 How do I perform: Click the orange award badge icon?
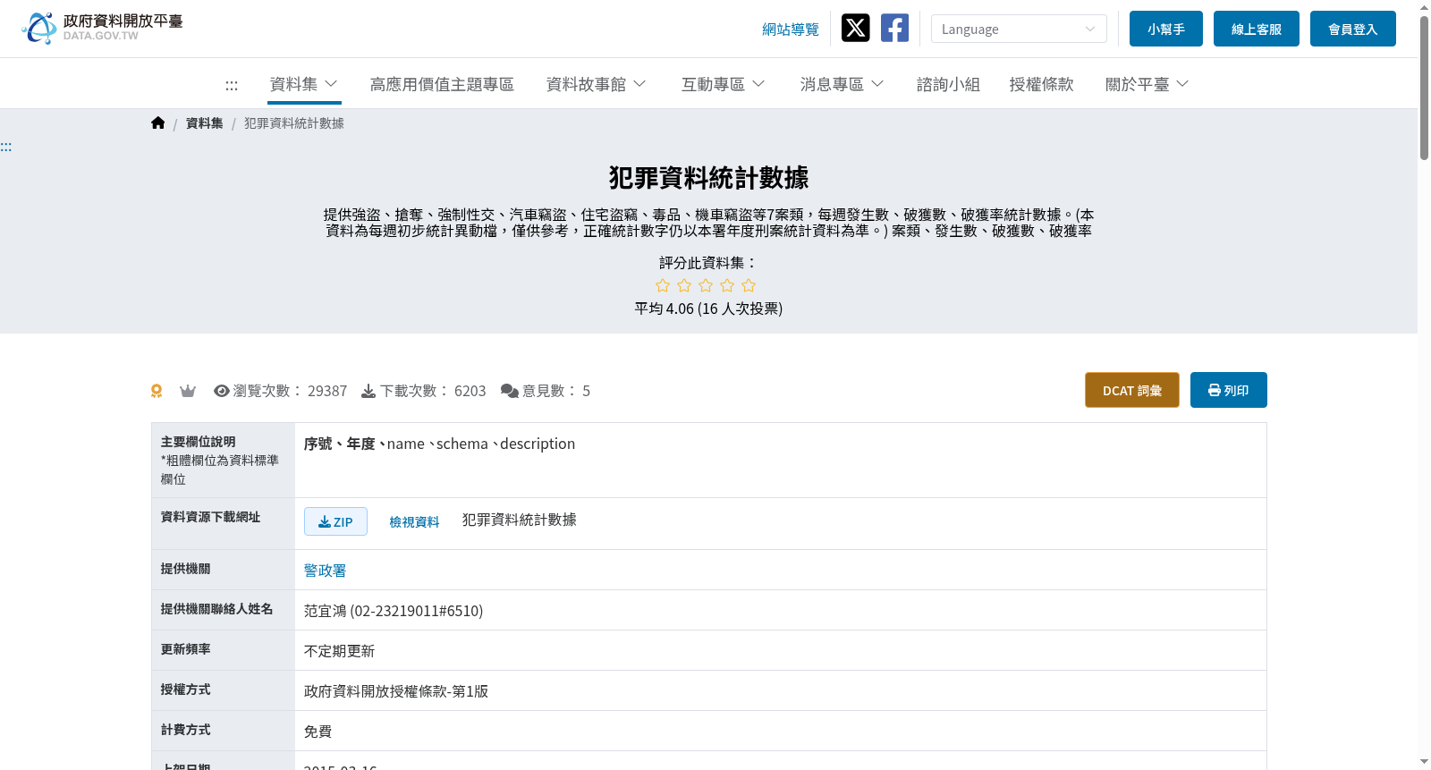tap(157, 391)
